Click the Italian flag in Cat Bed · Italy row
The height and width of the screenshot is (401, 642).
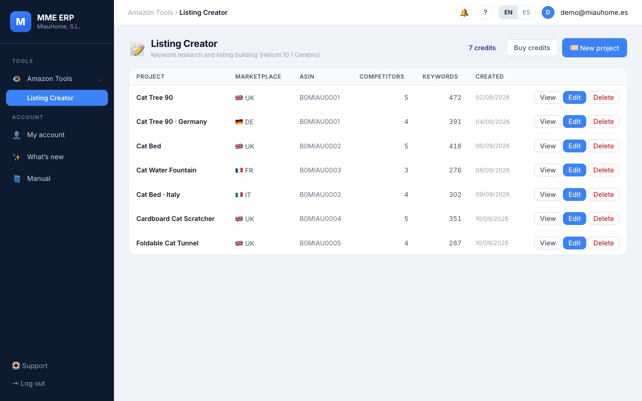tap(239, 195)
